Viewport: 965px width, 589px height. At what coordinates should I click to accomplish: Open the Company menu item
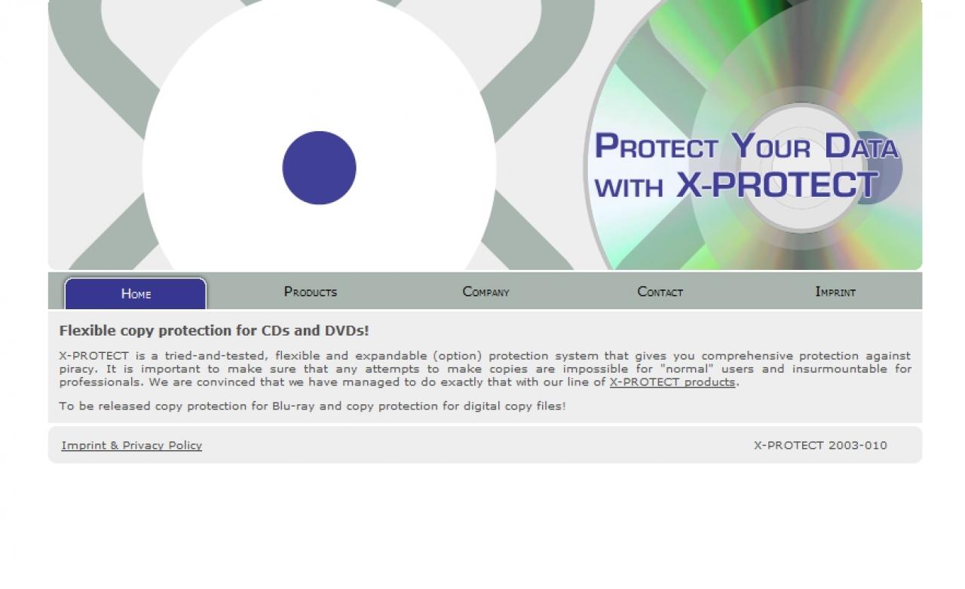tap(486, 292)
